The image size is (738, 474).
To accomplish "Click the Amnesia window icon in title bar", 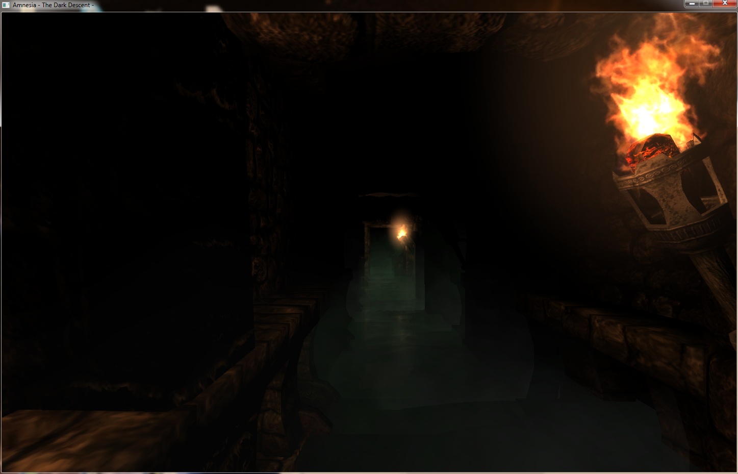I will pos(6,5).
